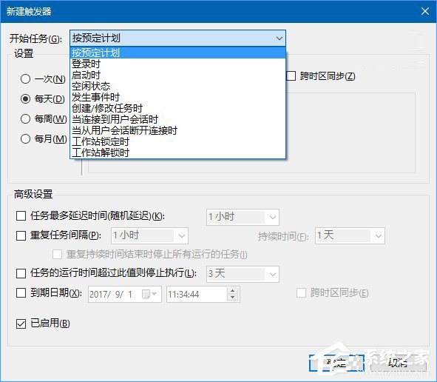Select 当从用户会话断开连接时 option
This screenshot has width=437, height=382.
(x=177, y=130)
